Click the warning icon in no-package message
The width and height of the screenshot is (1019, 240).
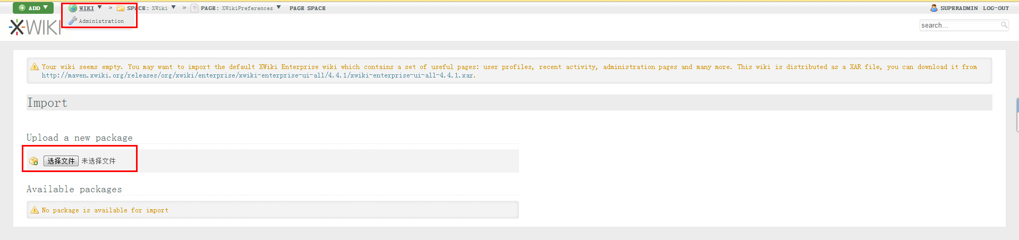[35, 210]
